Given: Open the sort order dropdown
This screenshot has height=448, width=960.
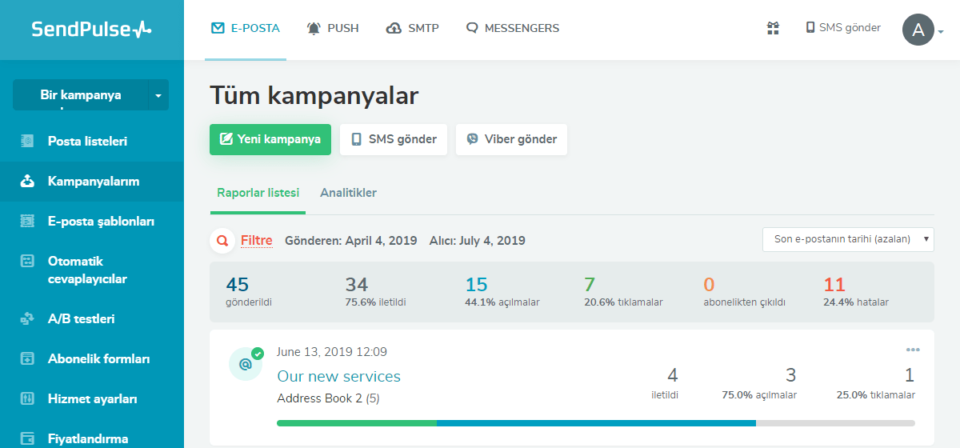Looking at the screenshot, I should point(848,239).
